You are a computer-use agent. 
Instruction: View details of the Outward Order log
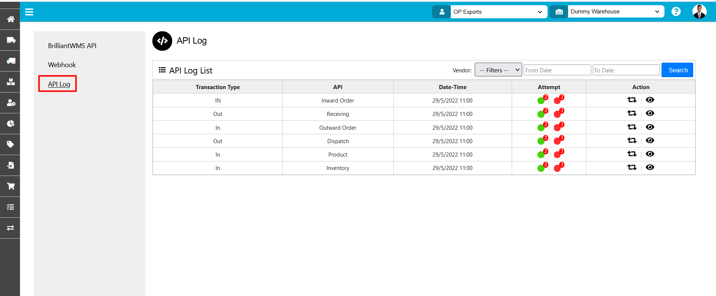point(650,127)
